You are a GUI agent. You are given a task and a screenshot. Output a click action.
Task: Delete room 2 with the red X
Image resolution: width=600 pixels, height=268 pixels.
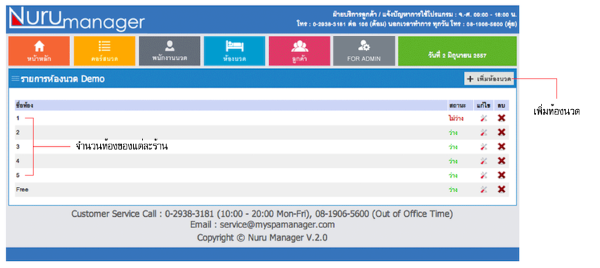501,132
